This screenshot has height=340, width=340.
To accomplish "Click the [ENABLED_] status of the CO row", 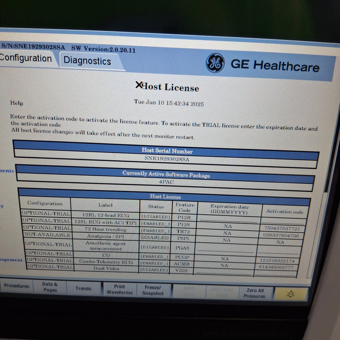I will coord(154,256).
